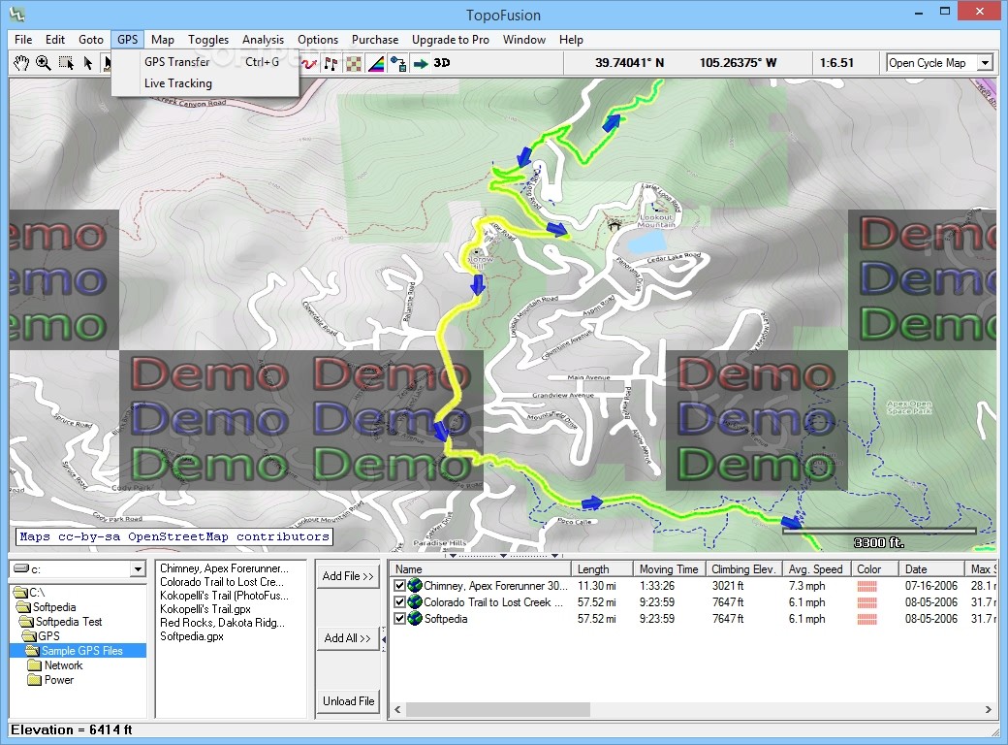Open the Open Cycle Map dropdown

click(985, 63)
